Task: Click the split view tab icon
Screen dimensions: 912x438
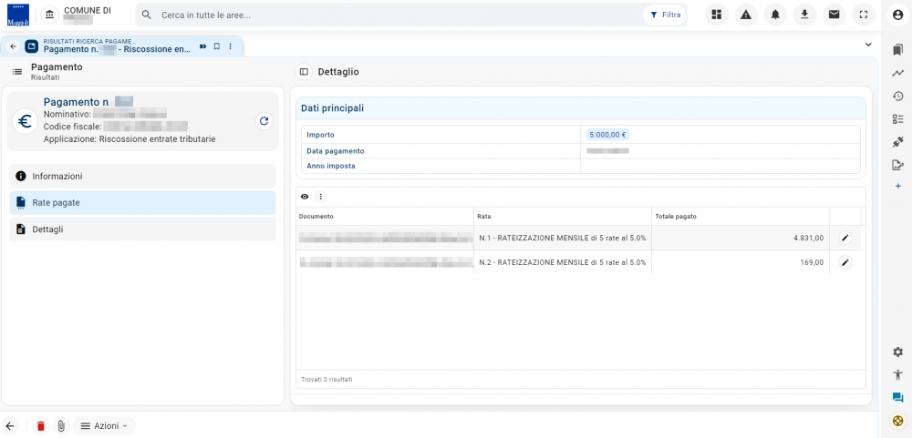Action: point(203,46)
